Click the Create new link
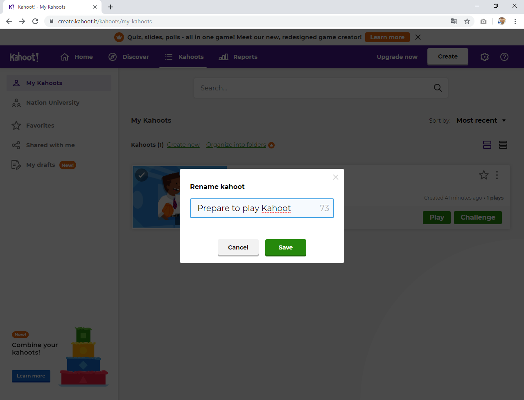524x400 pixels. [183, 145]
